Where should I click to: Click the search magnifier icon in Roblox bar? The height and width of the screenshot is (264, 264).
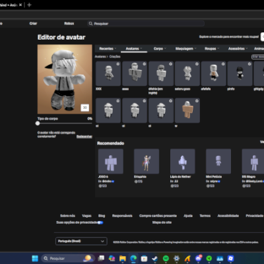point(90,24)
